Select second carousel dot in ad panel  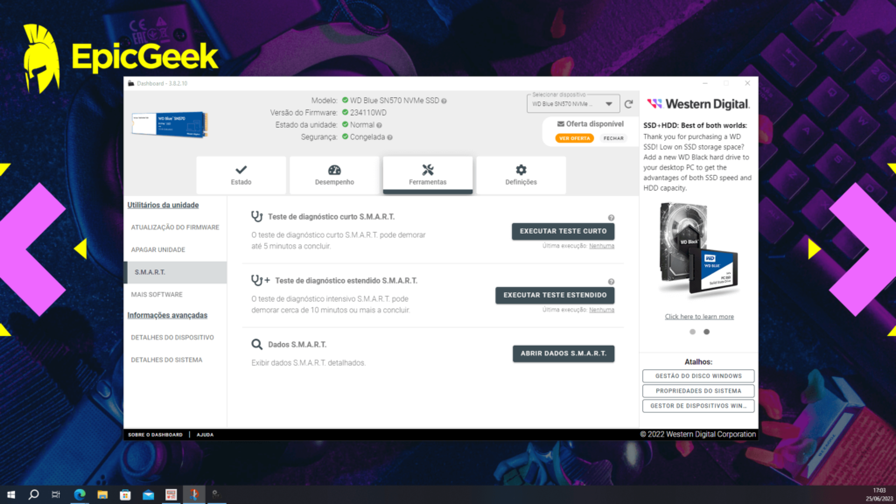pos(706,332)
